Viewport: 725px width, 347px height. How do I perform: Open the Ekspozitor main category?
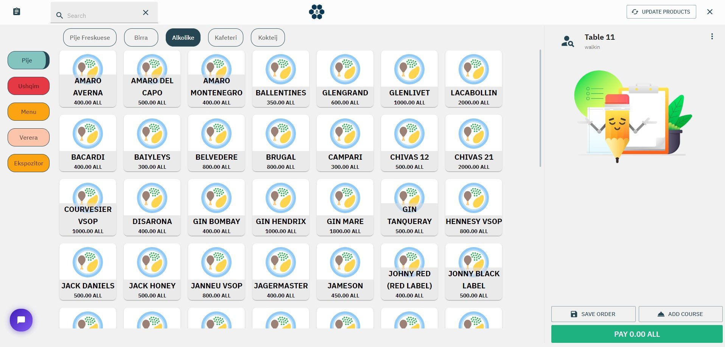pyautogui.click(x=28, y=163)
